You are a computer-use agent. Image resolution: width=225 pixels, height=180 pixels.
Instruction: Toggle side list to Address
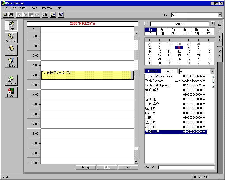[x=153, y=71]
